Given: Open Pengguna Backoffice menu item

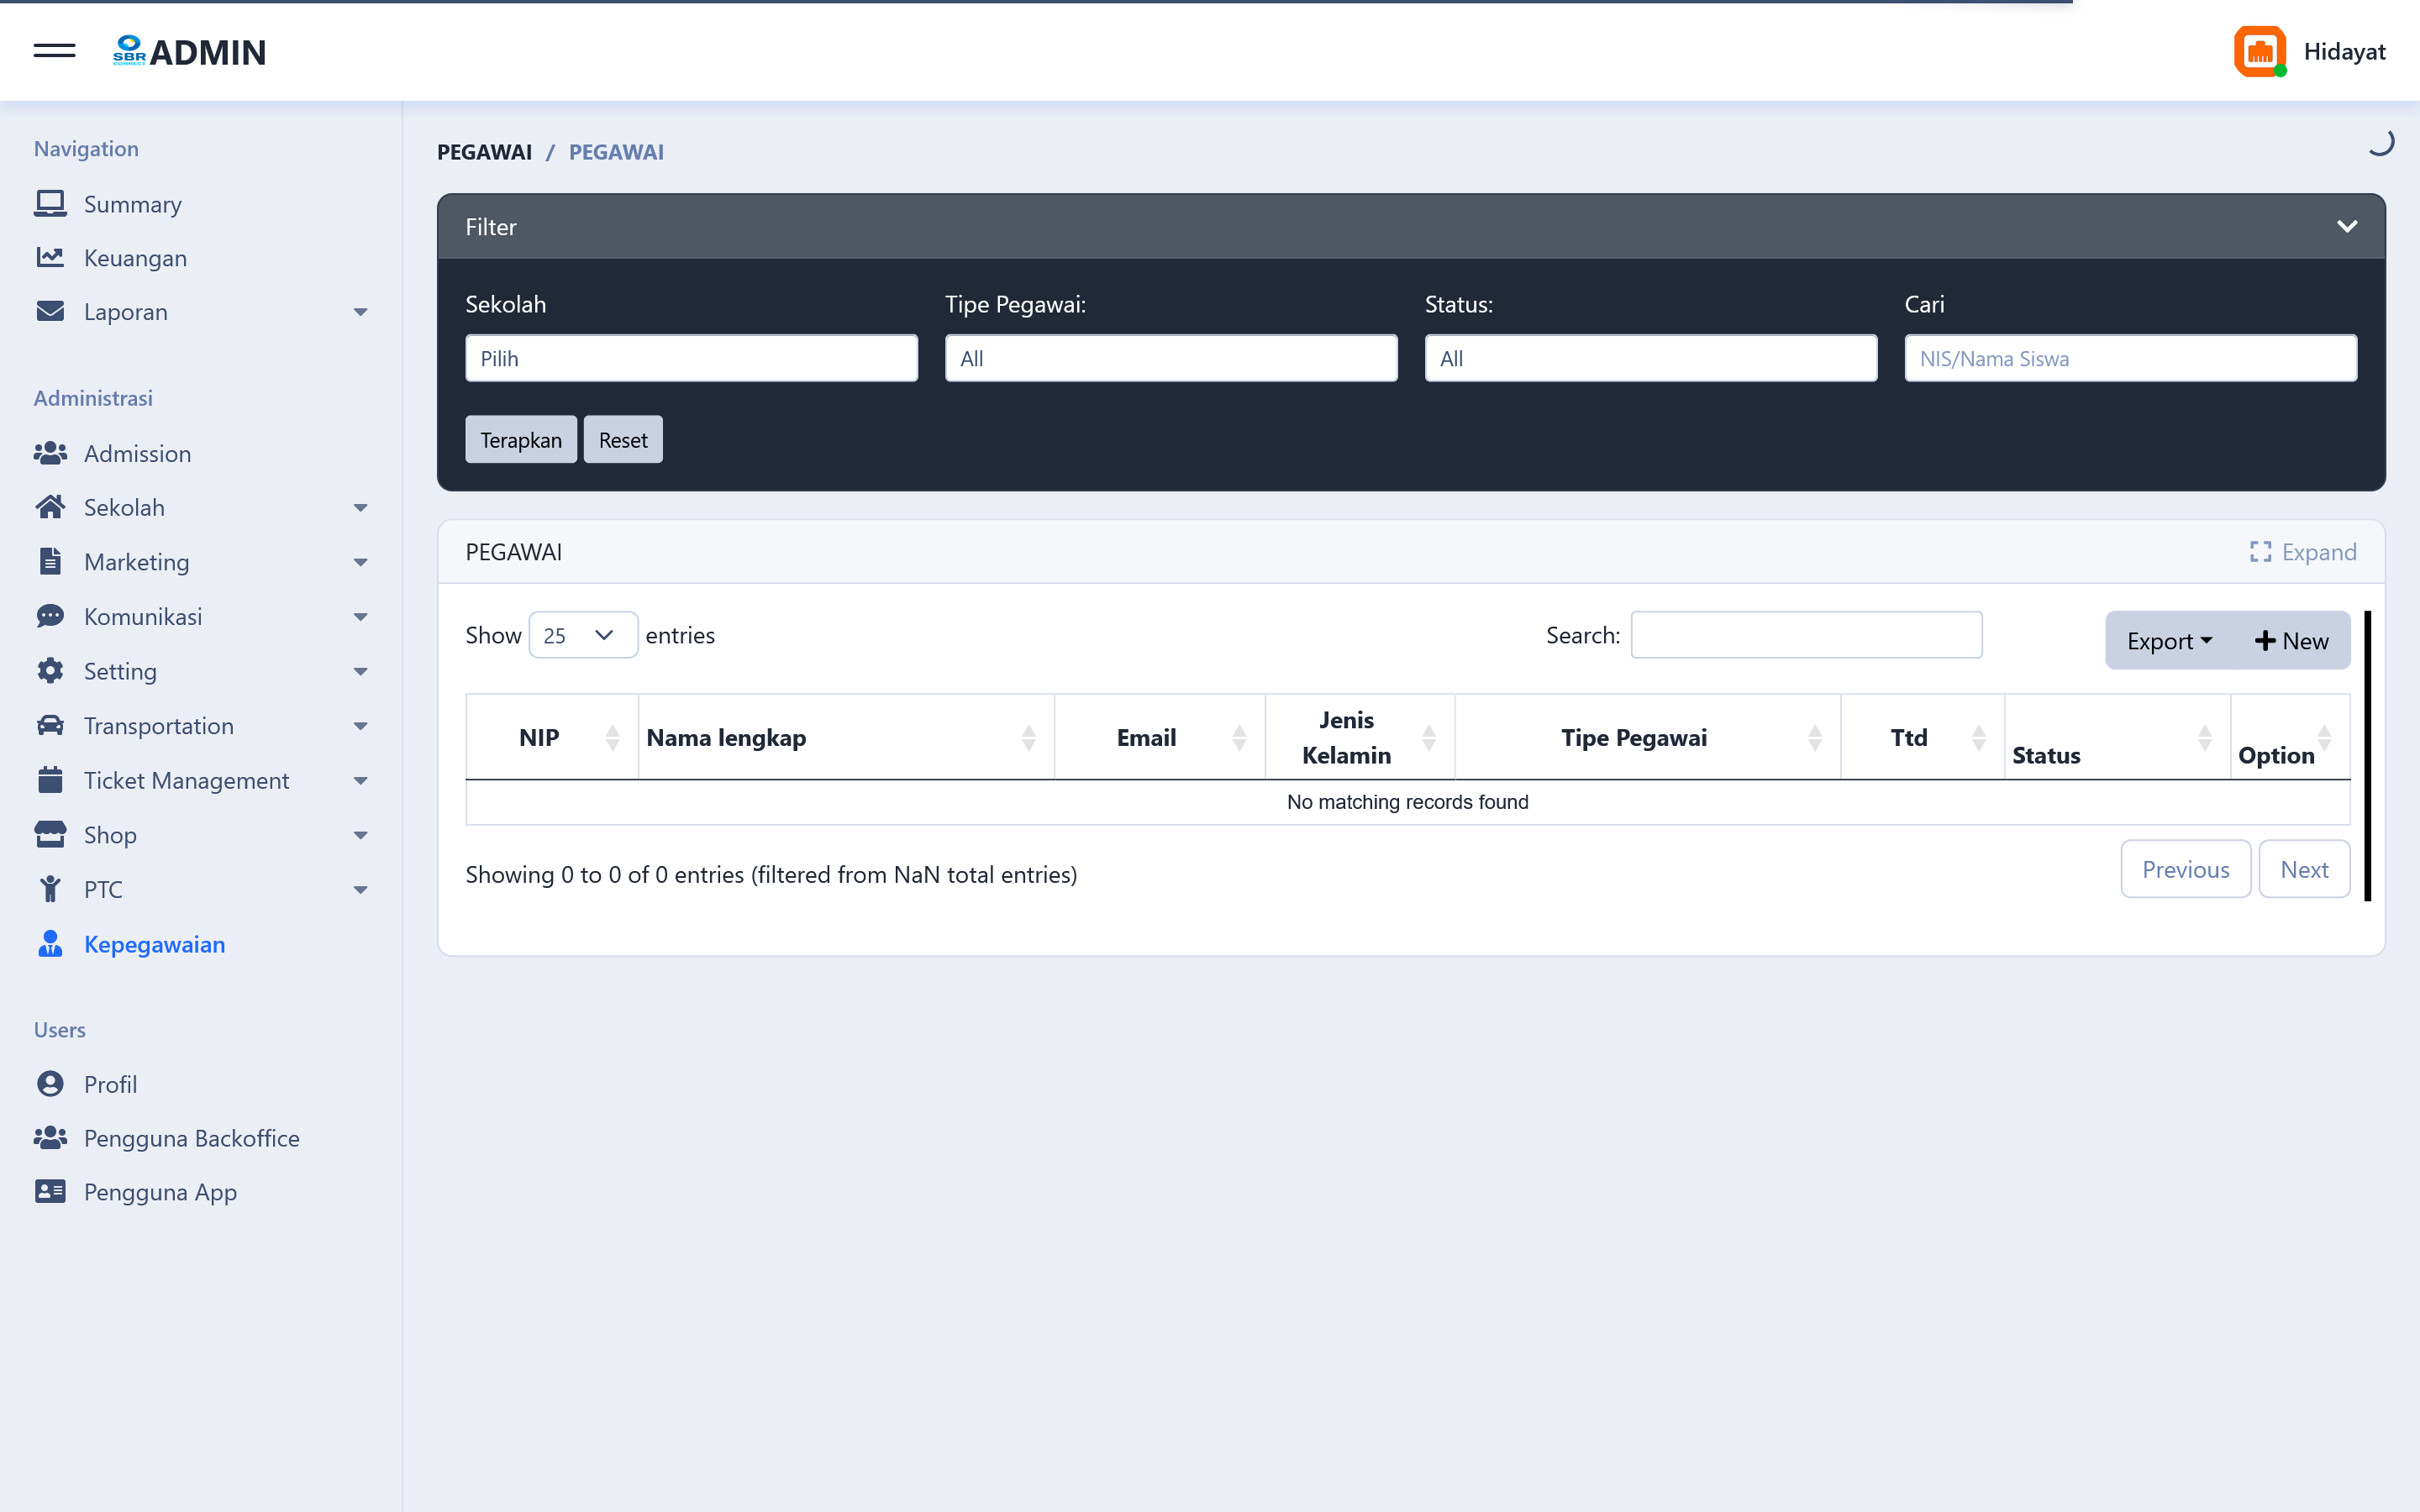Looking at the screenshot, I should (x=191, y=1138).
